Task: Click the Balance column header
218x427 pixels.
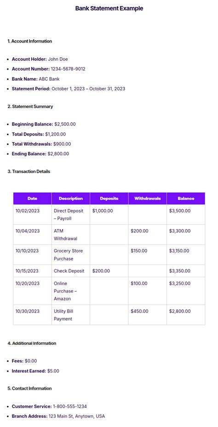Action: point(186,199)
